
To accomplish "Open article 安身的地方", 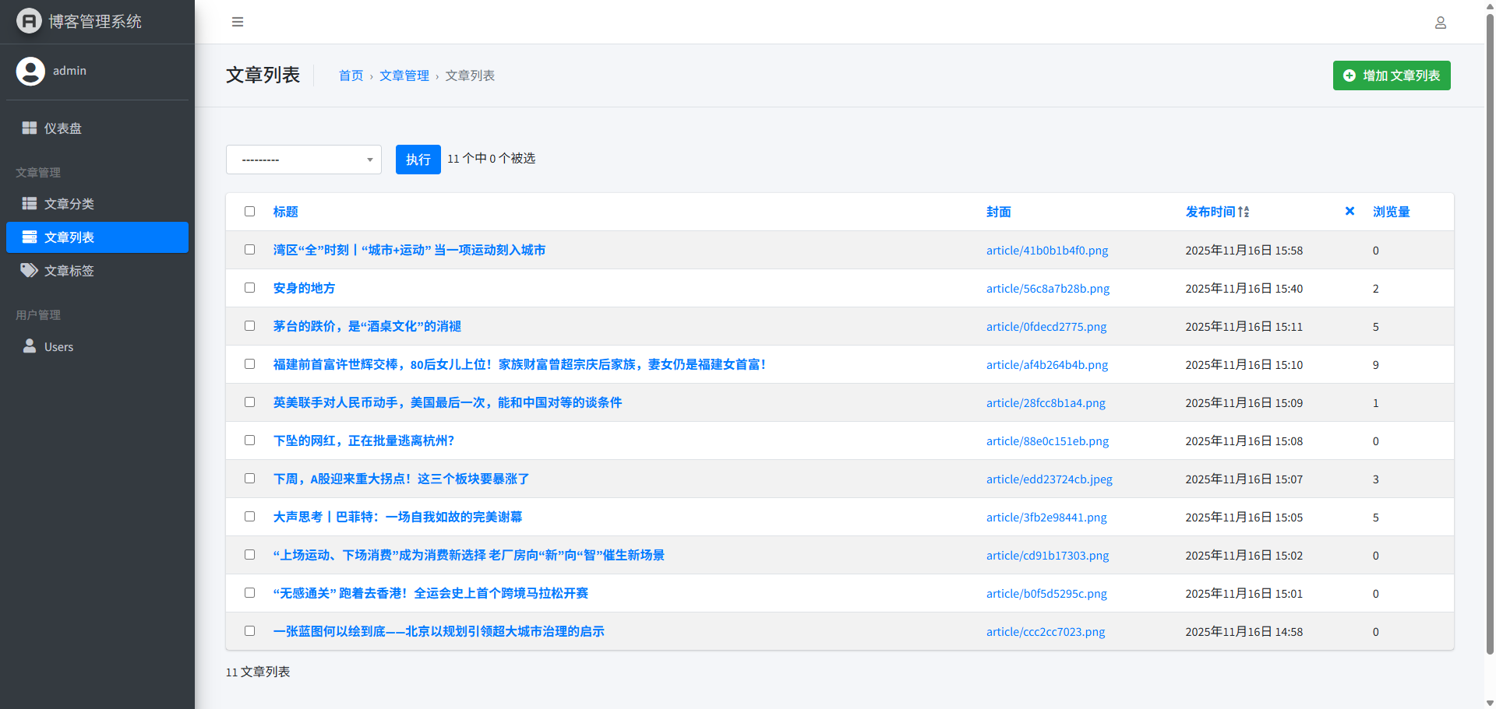I will 305,288.
